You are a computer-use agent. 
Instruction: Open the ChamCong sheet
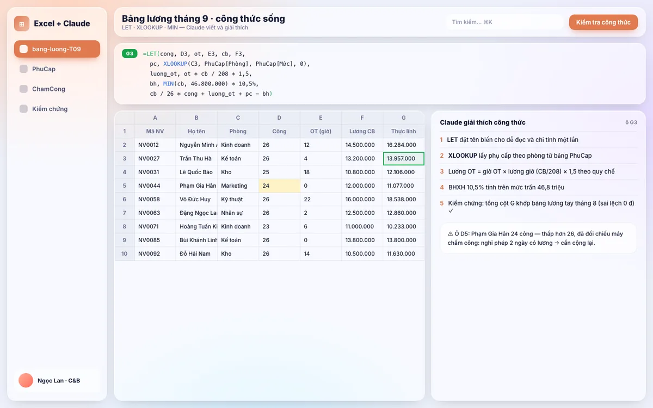click(x=57, y=89)
